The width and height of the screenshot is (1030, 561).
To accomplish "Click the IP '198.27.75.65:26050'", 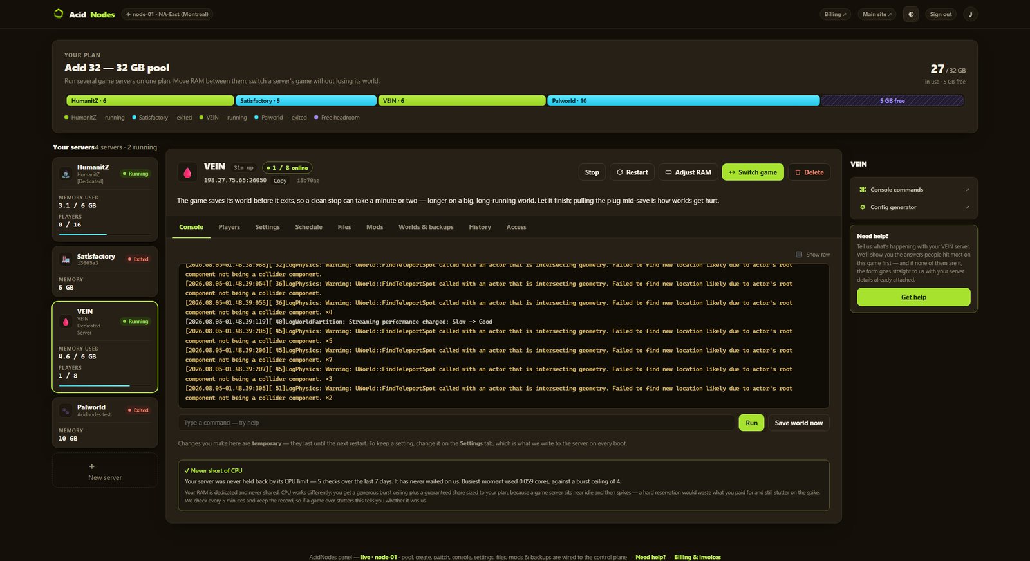I will pos(235,181).
